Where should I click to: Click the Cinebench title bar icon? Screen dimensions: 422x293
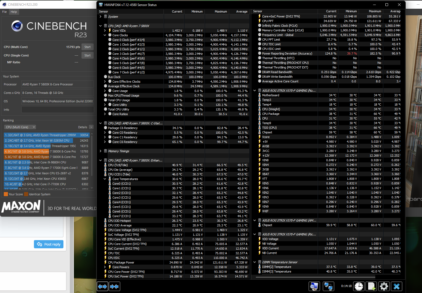click(x=4, y=4)
